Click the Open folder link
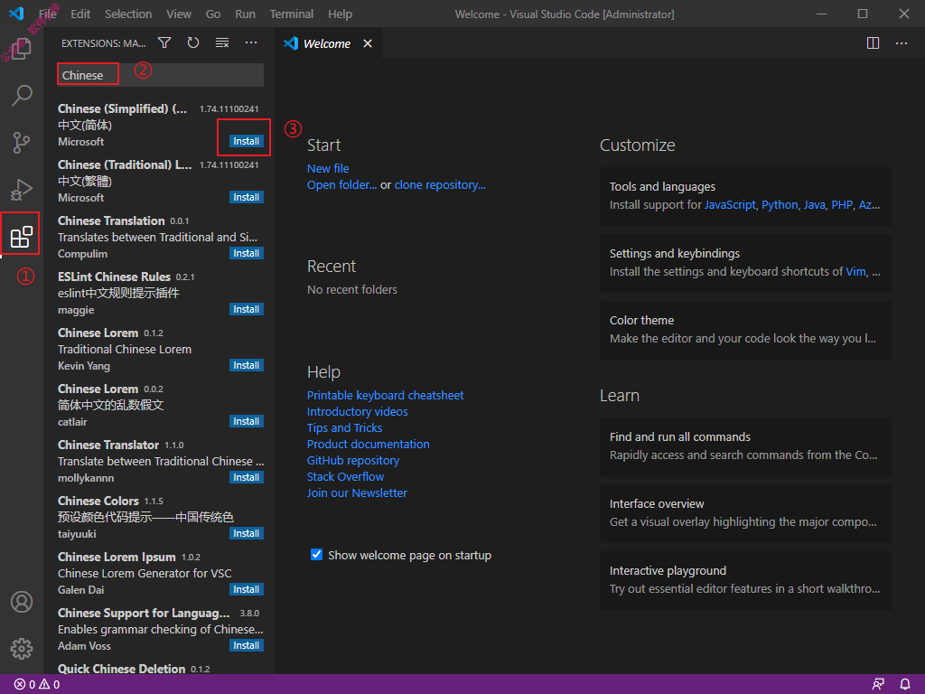 [341, 184]
